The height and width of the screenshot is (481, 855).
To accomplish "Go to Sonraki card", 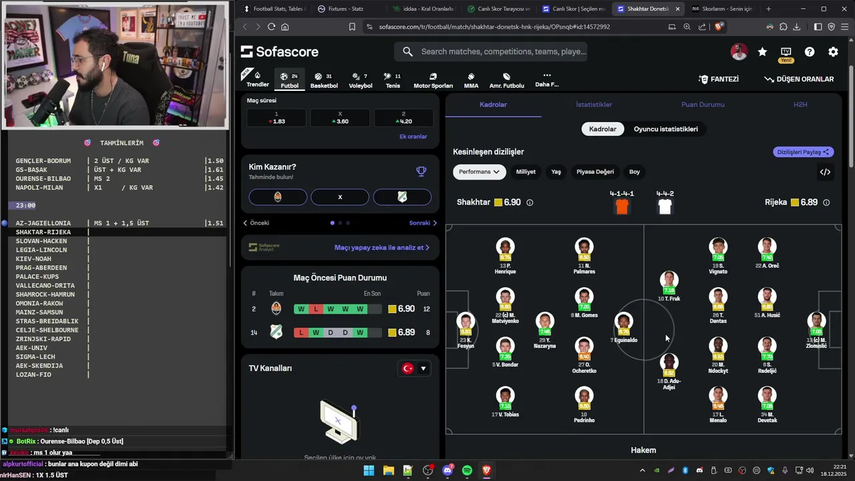I will pos(423,223).
